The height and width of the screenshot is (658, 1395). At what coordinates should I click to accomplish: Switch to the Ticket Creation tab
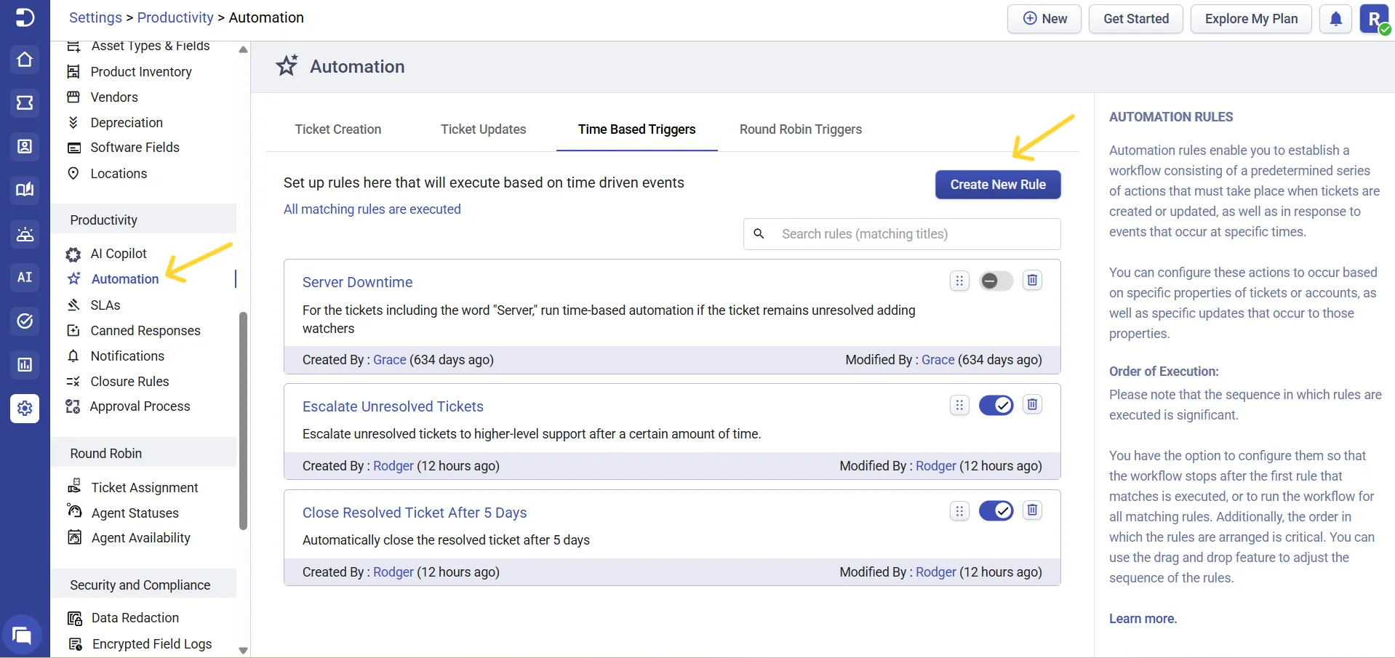(338, 129)
